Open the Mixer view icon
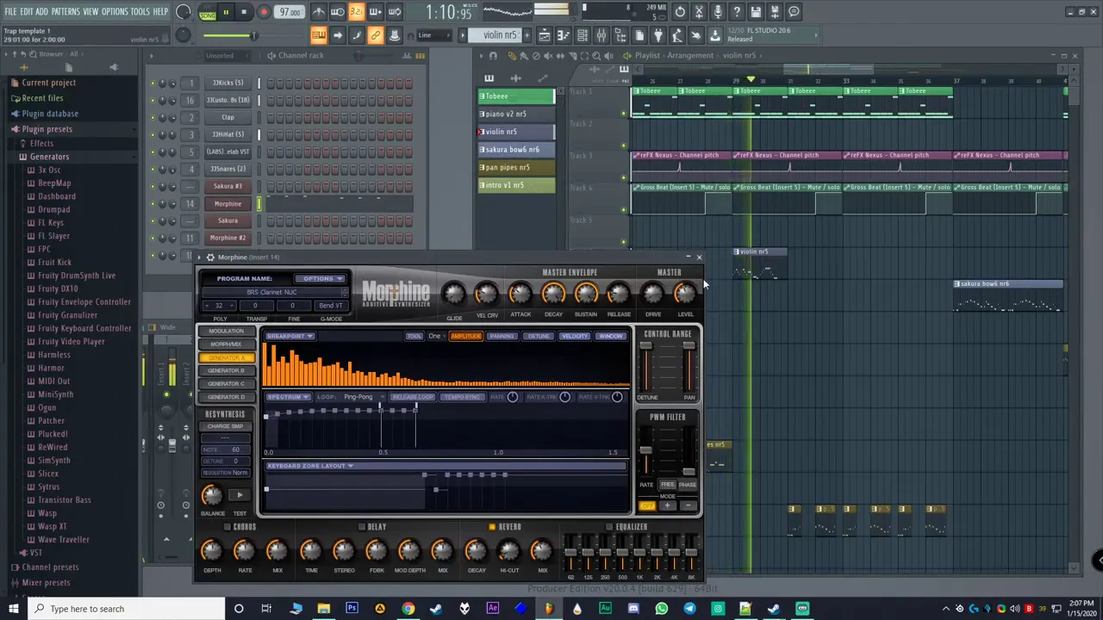This screenshot has height=620, width=1103. [x=601, y=35]
